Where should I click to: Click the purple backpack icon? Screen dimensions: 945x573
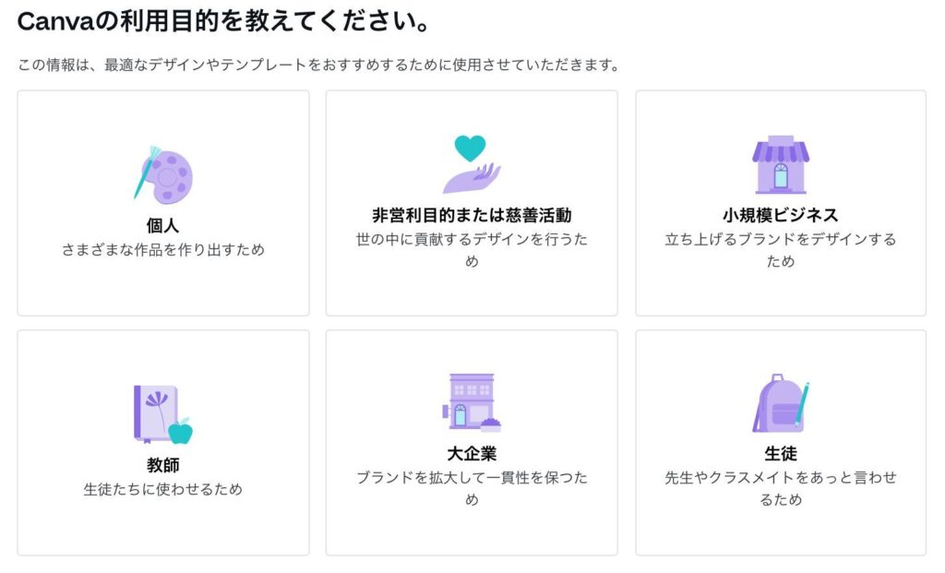coord(781,402)
